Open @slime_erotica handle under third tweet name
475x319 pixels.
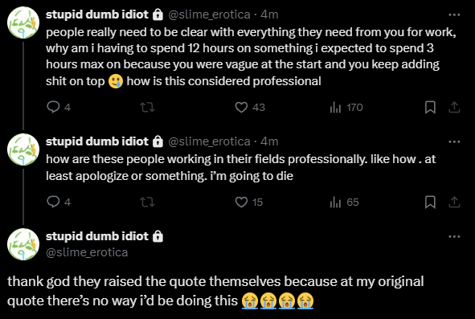pyautogui.click(x=87, y=252)
